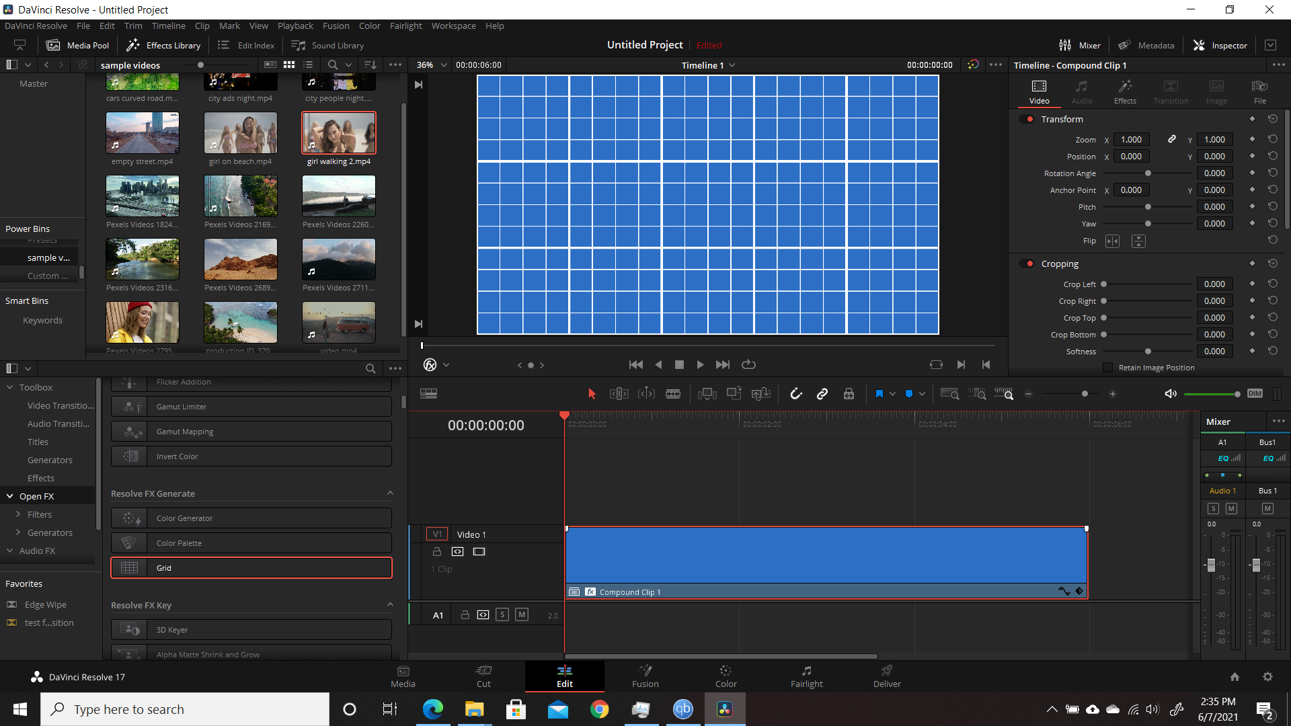Reset the Transform section

click(x=1273, y=119)
